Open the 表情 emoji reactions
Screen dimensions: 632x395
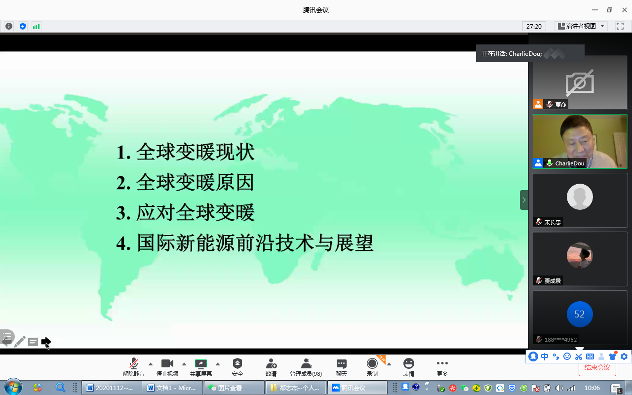tap(408, 367)
